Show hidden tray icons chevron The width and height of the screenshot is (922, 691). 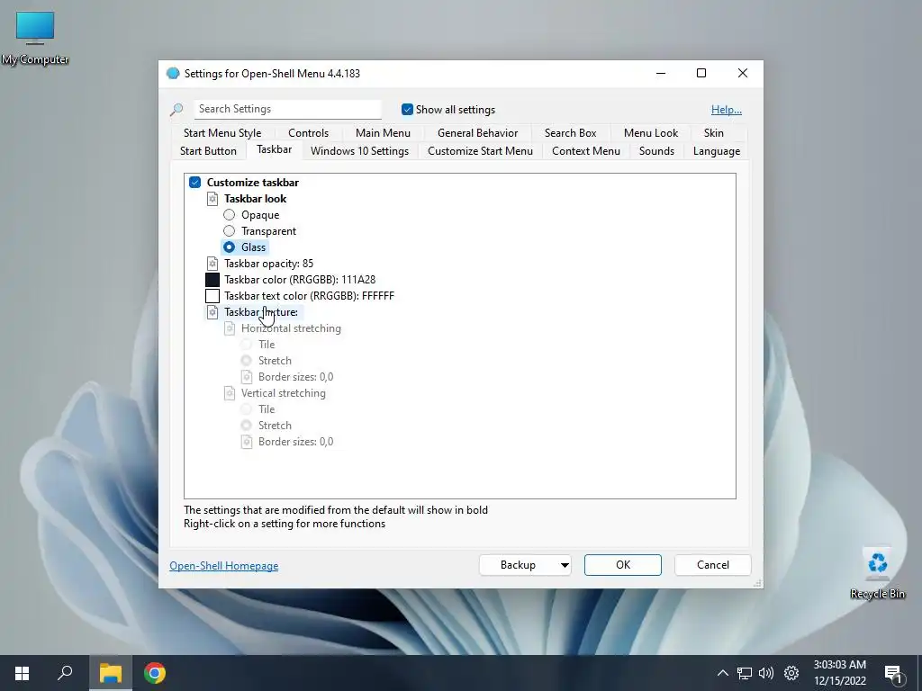coord(723,673)
